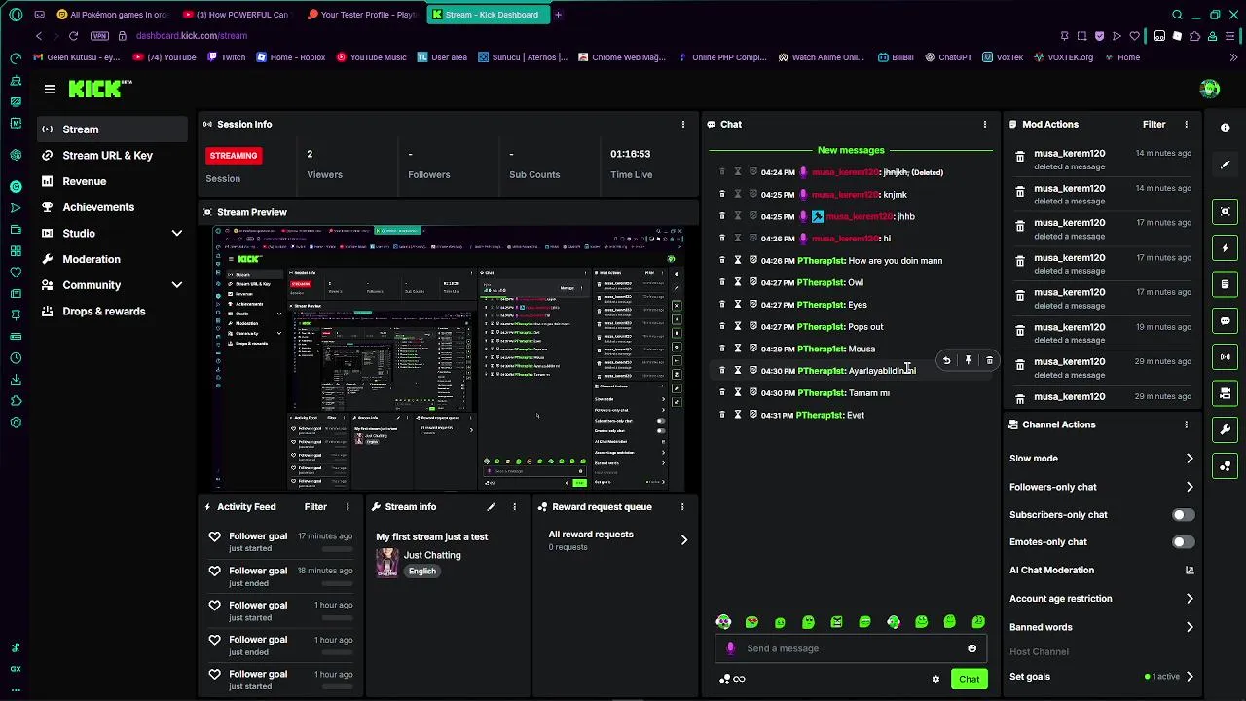This screenshot has width=1246, height=701.
Task: Open chat settings gear next to Chat button
Action: (935, 679)
